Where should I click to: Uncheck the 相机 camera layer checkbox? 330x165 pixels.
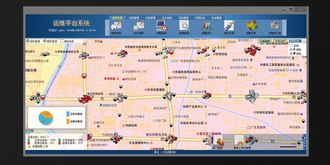(x=291, y=50)
